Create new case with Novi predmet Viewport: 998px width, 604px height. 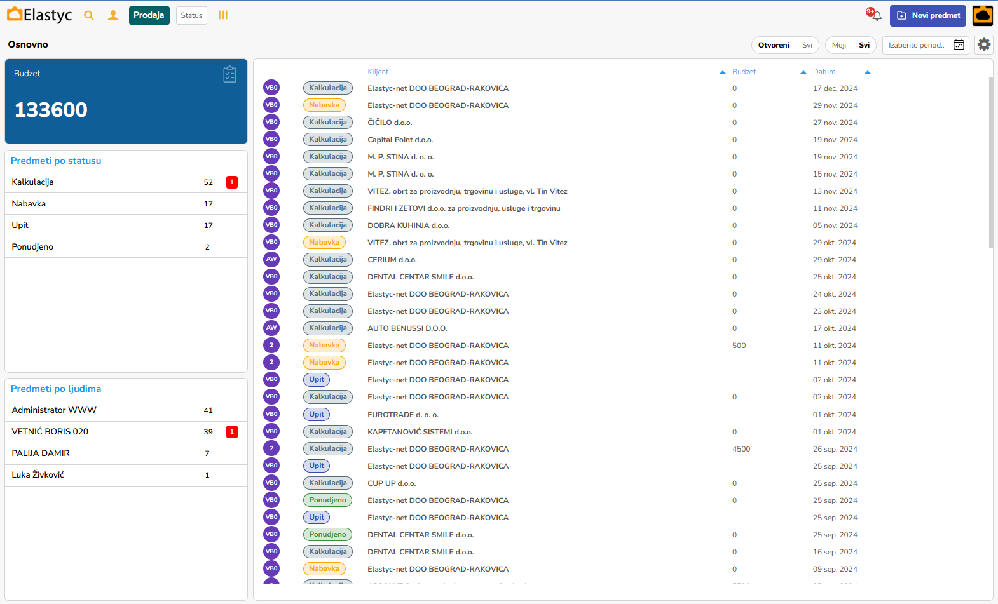click(x=927, y=15)
